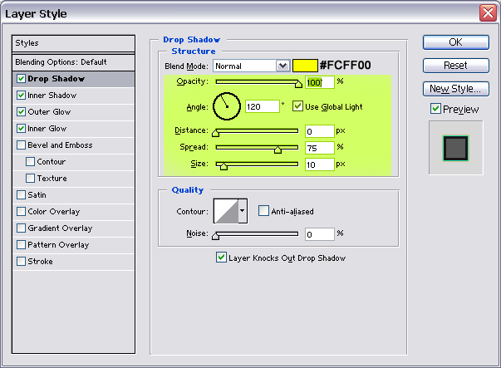501x368 pixels.
Task: Turn off the Preview checkbox
Action: 435,109
